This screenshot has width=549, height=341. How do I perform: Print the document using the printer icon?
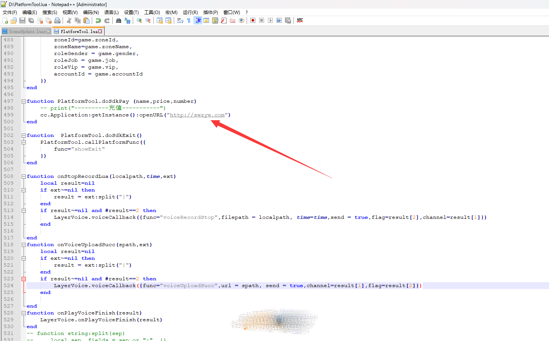tap(57, 20)
